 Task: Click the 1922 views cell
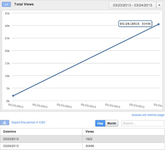(123, 139)
